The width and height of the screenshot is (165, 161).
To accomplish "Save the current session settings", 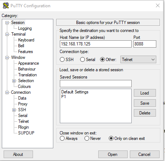I will tap(145, 103).
